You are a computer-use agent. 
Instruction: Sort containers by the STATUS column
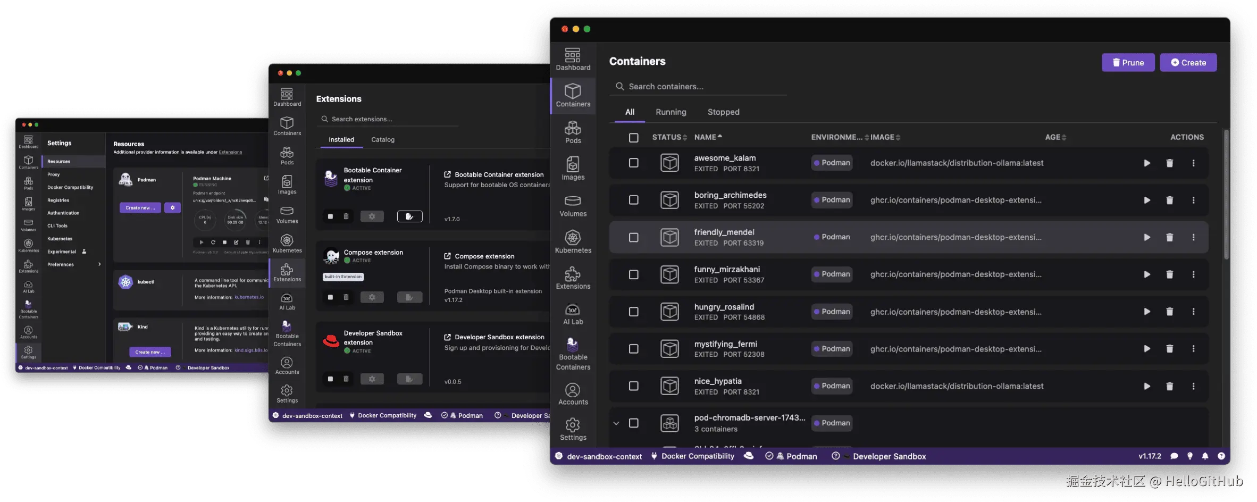click(669, 137)
